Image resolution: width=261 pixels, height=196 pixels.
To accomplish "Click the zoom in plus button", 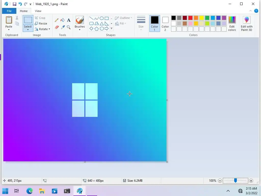I will (x=251, y=181).
